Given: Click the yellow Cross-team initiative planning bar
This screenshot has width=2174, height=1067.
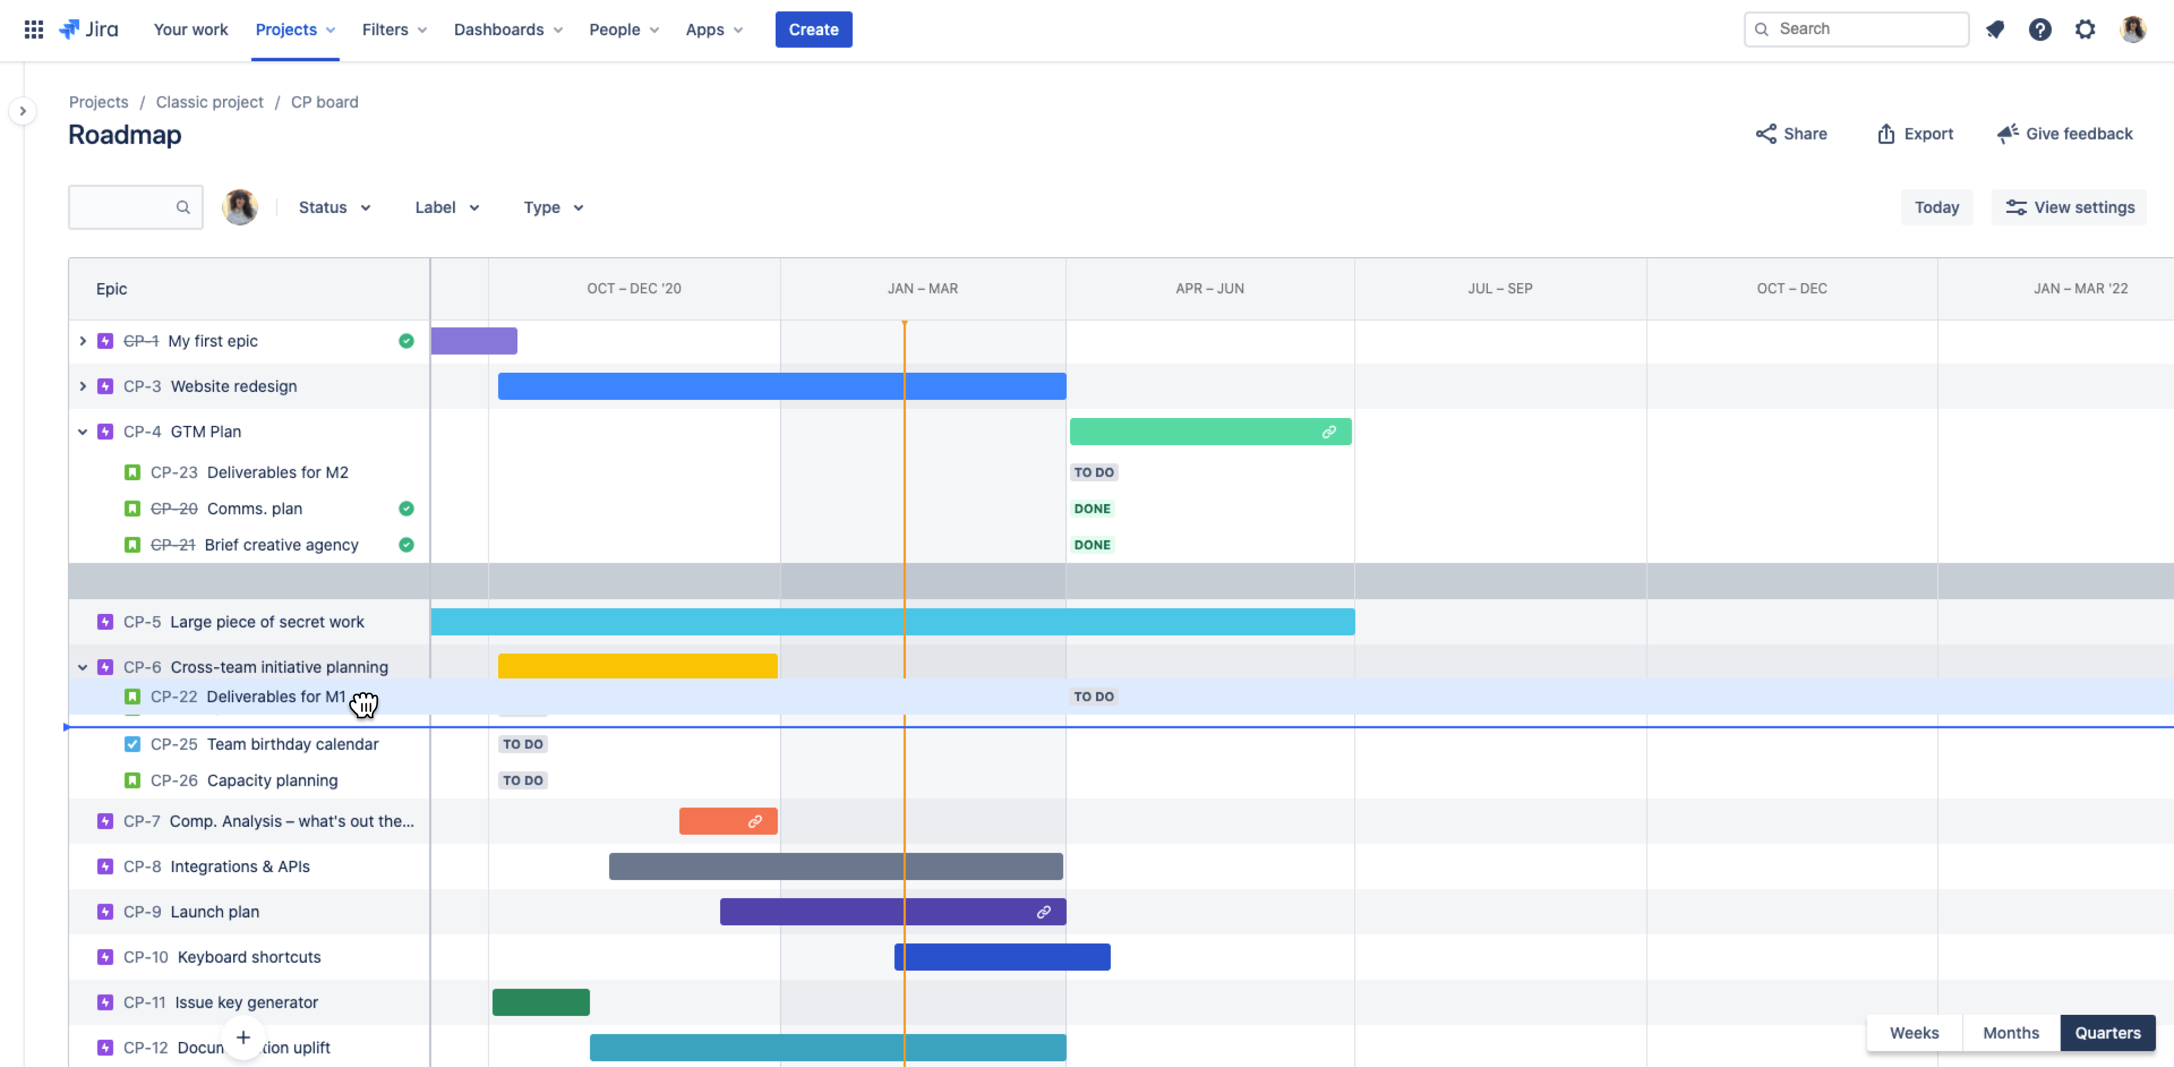Looking at the screenshot, I should (x=637, y=665).
